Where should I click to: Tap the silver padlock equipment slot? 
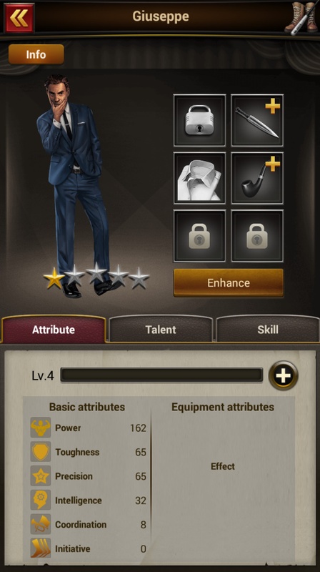(199, 120)
